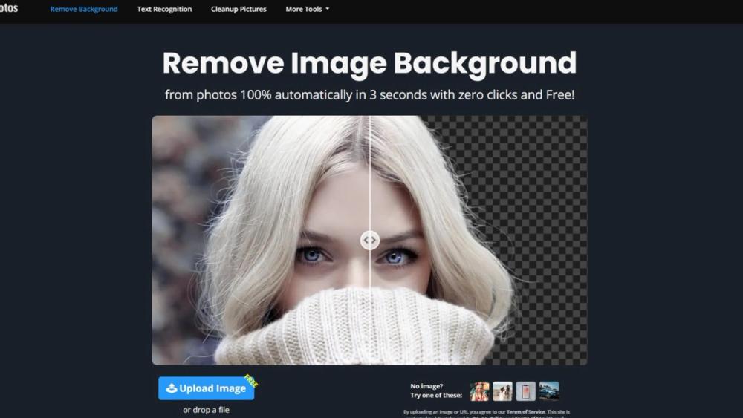Click the 'No image?' label
This screenshot has width=743, height=418.
(x=426, y=386)
